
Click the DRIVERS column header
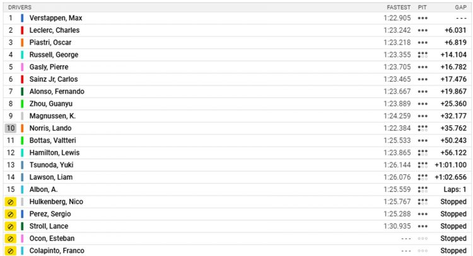tap(20, 7)
